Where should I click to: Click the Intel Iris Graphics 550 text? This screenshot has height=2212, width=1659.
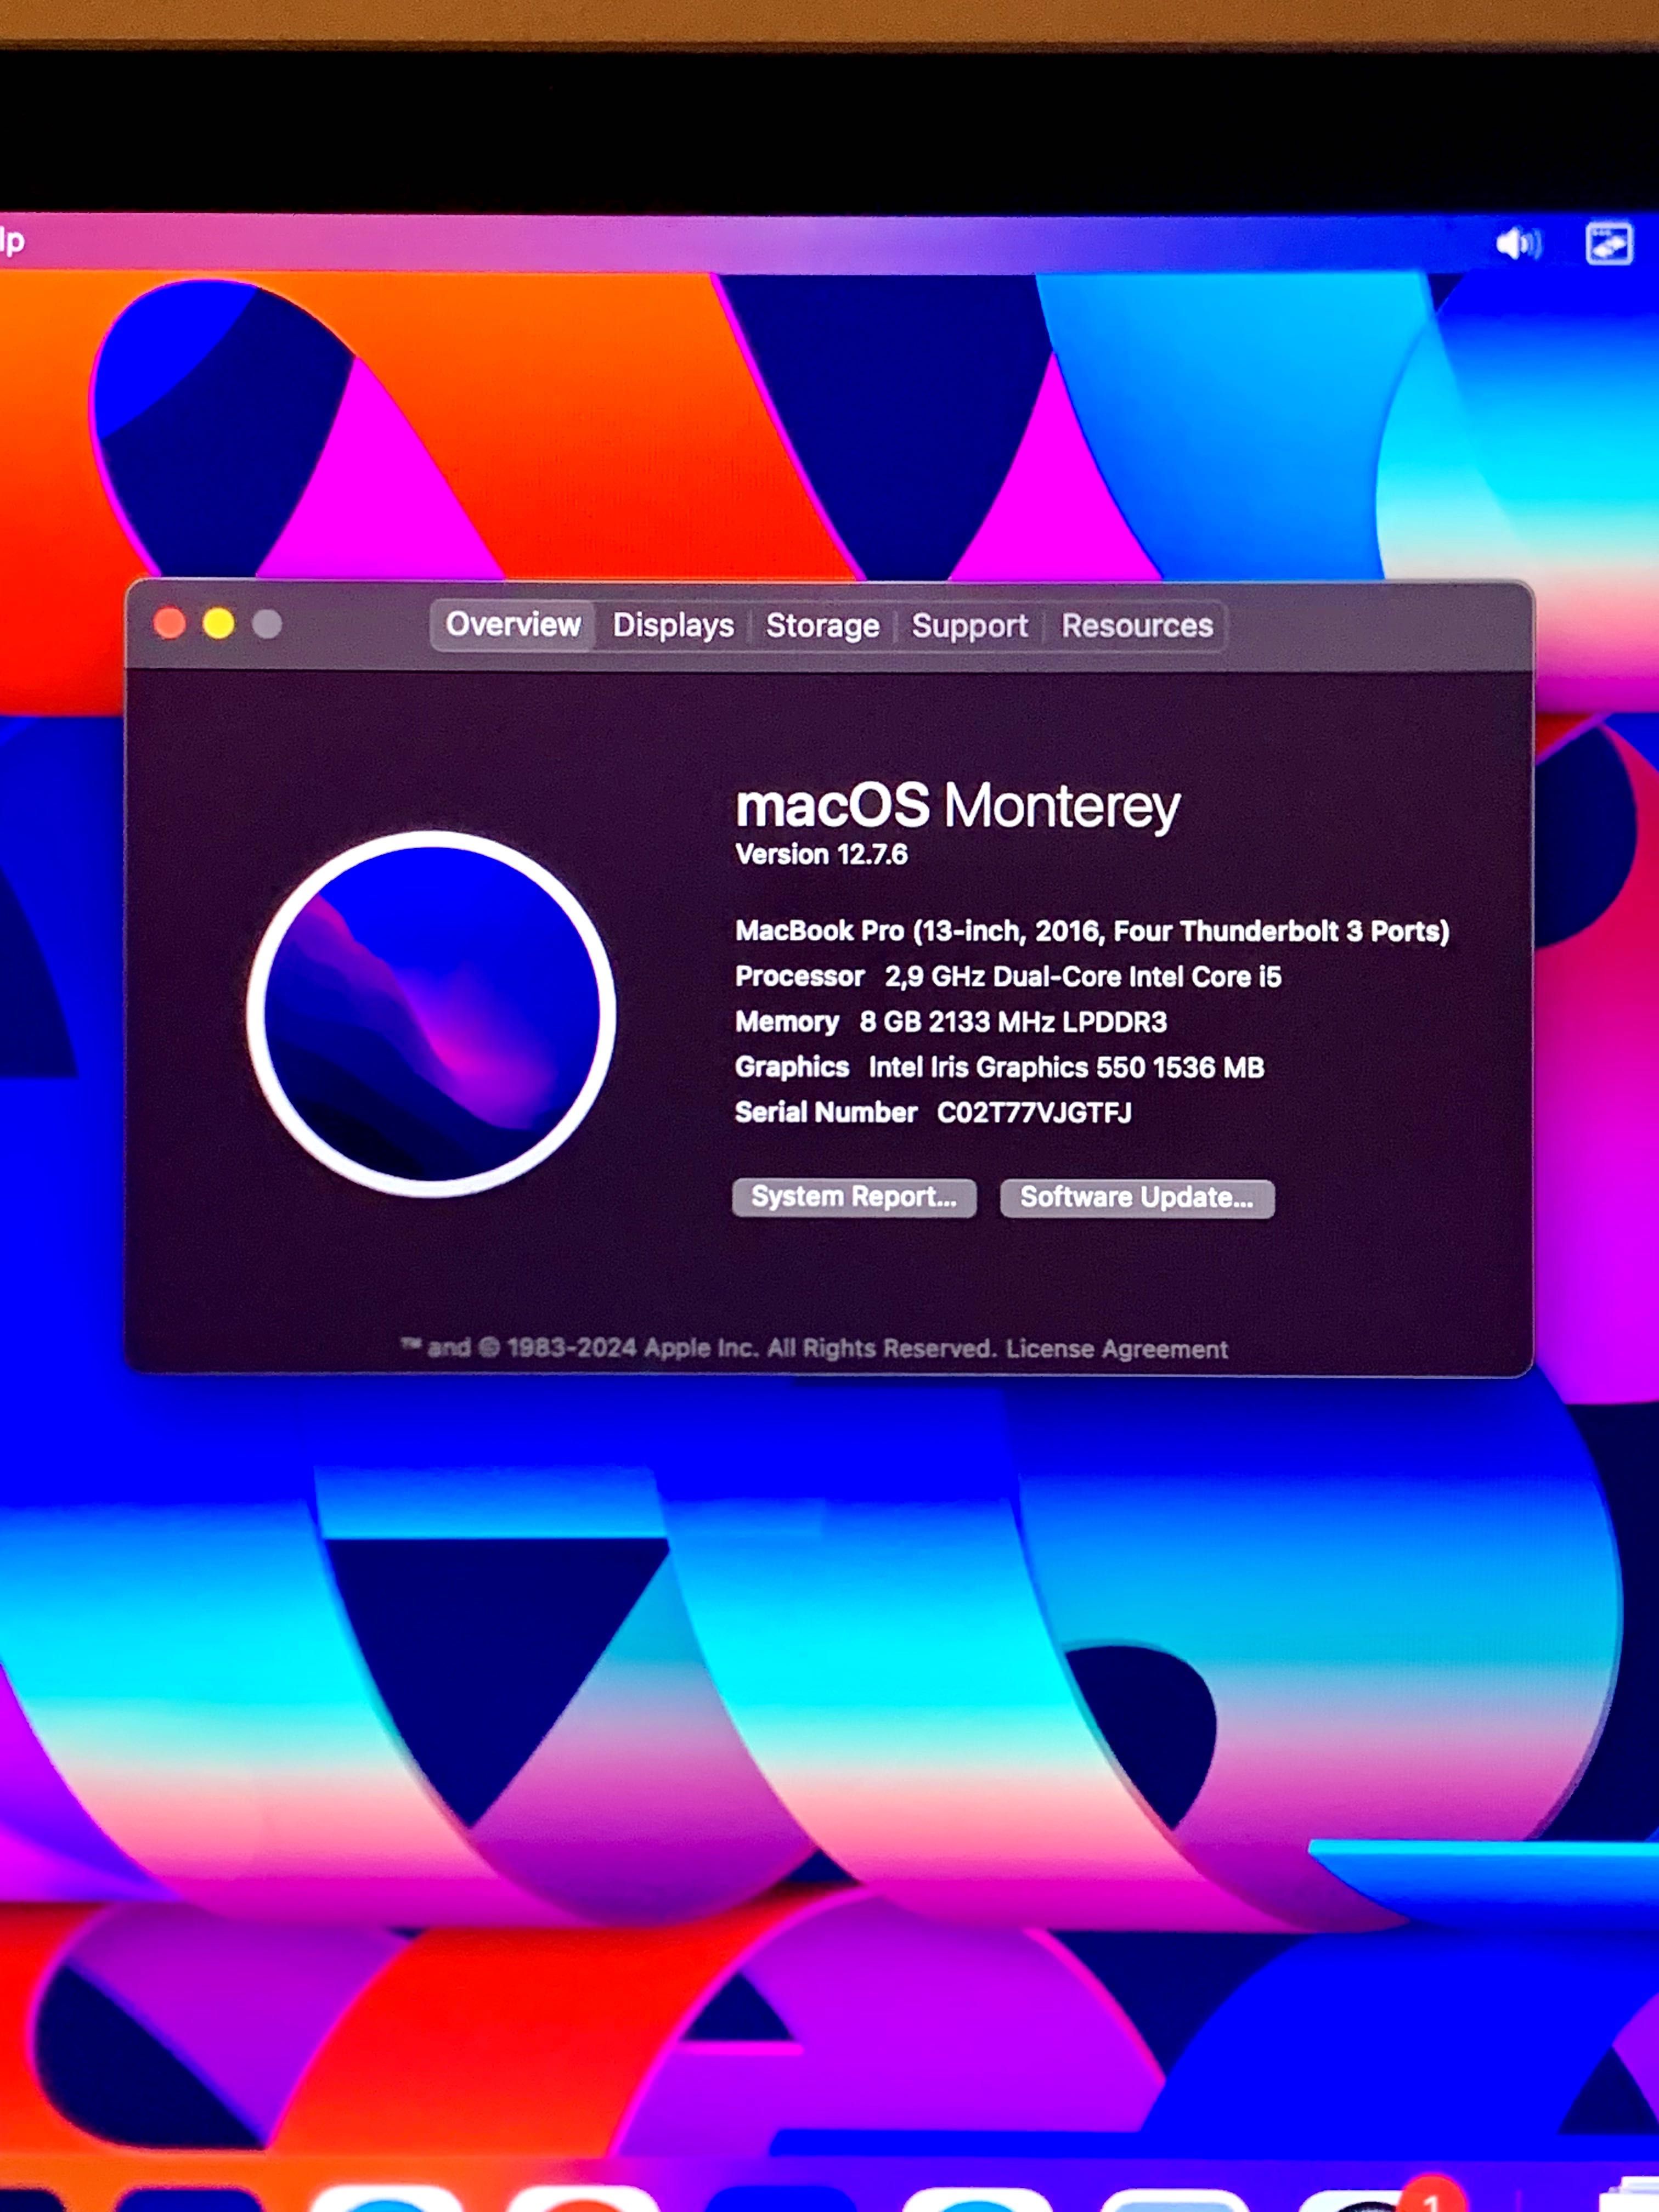click(1066, 1067)
